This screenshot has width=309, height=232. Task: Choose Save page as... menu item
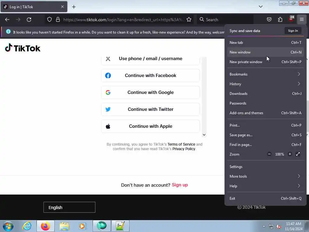coord(266,135)
